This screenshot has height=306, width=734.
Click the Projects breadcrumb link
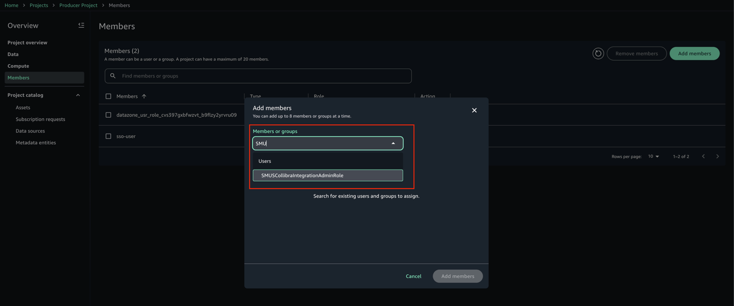click(x=38, y=5)
